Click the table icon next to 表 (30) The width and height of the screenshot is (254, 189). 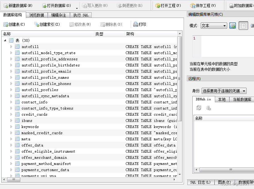pyautogui.click(x=11, y=40)
